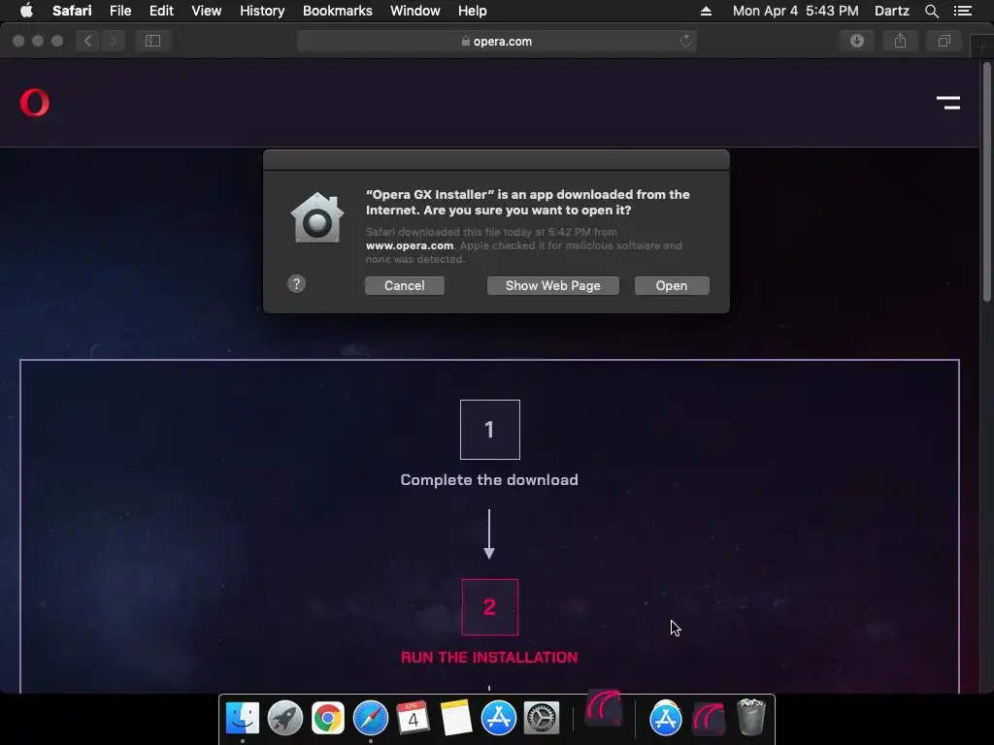Open the hamburger menu on Opera page
Screen dimensions: 994x745
(x=948, y=103)
